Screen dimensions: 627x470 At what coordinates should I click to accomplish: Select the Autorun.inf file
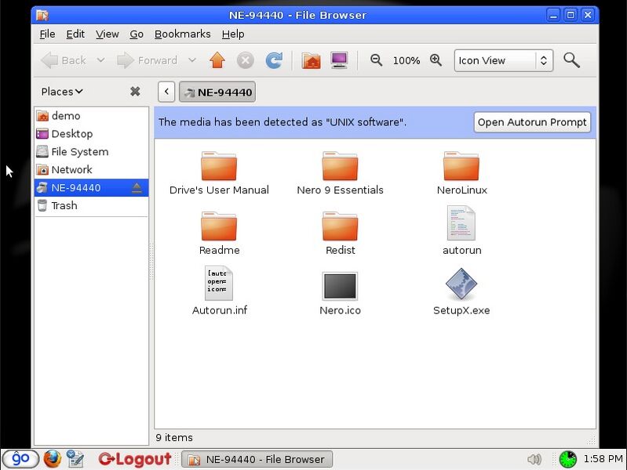tap(219, 291)
